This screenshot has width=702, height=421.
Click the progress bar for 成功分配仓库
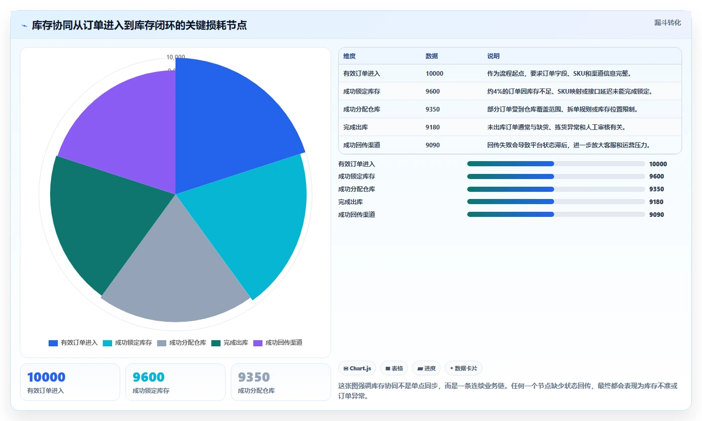[x=556, y=189]
